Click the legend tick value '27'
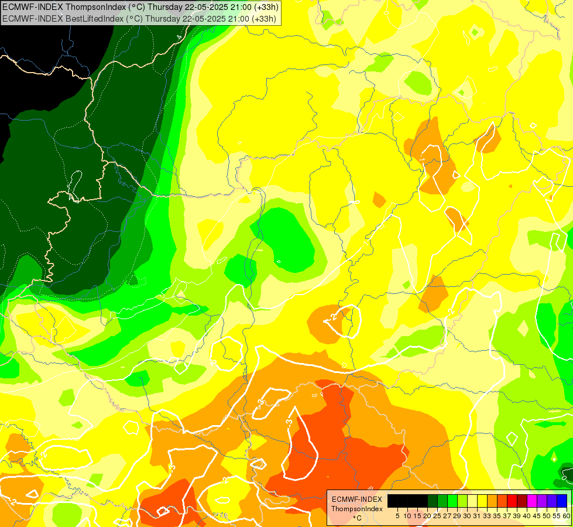 (x=447, y=516)
